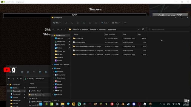This screenshot has height=107, width=191.
Task: Expand the Network node in sidebar
Action: point(53,95)
